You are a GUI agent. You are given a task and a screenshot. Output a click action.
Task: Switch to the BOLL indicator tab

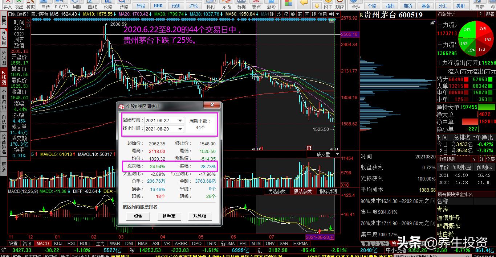[86, 244]
